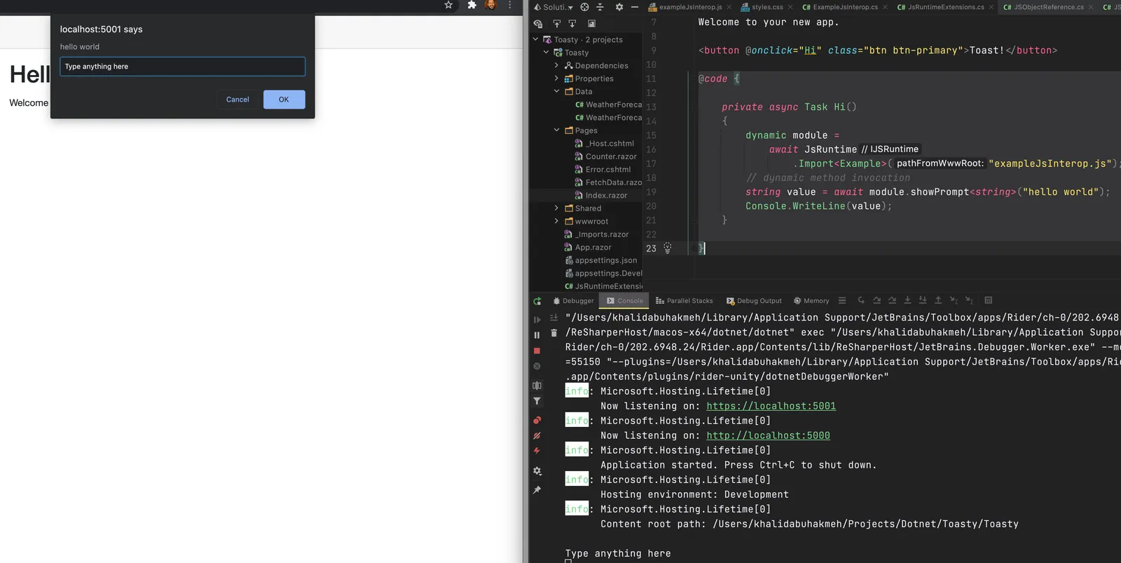The image size is (1121, 563).
Task: Click OK in the localhost prompt dialog
Action: [x=284, y=100]
